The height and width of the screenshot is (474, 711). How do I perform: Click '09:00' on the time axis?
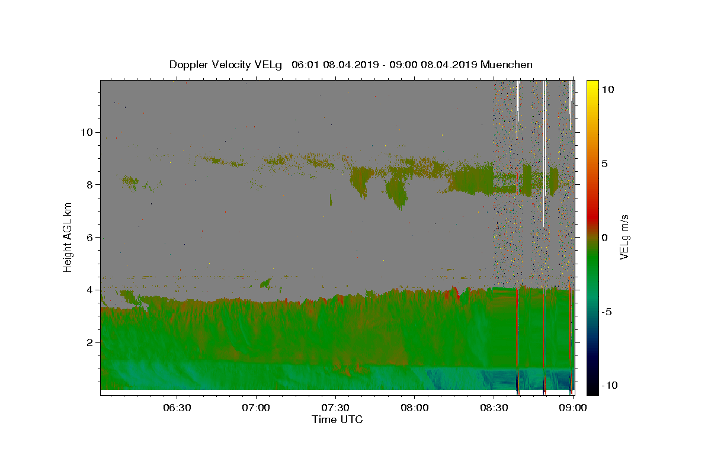click(x=573, y=408)
